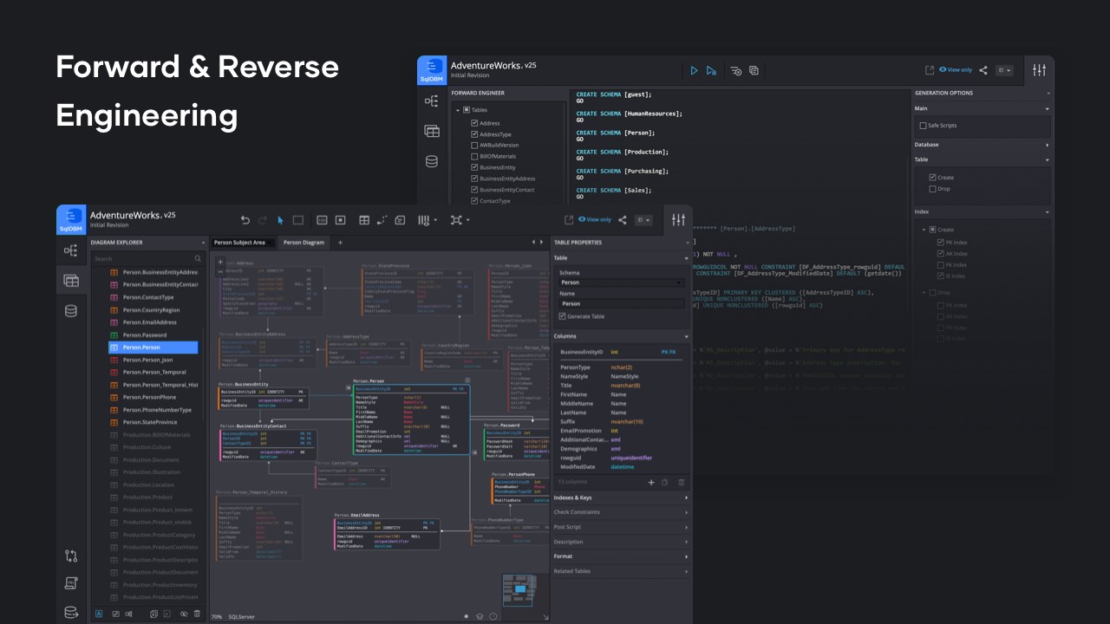Click the SqlDBM logo in Forward Engineer window
Viewport: 1110px width, 624px height.
[431, 70]
